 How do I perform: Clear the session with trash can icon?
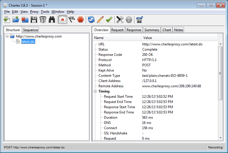pyautogui.click(x=43, y=19)
